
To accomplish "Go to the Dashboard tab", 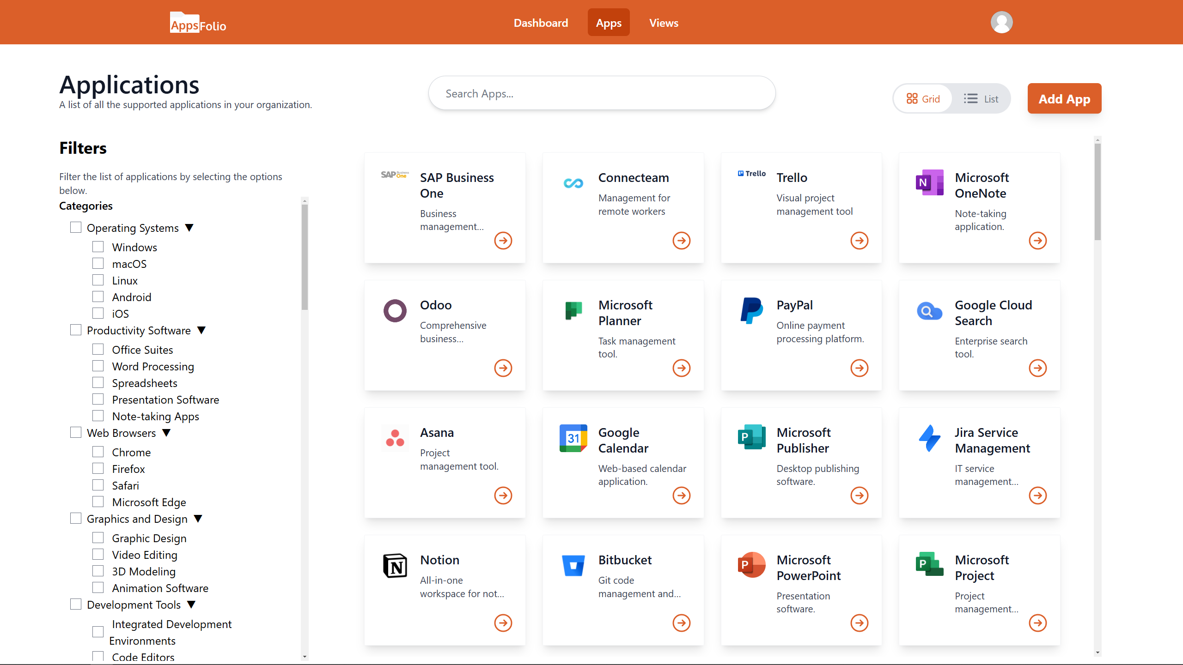I will [541, 23].
